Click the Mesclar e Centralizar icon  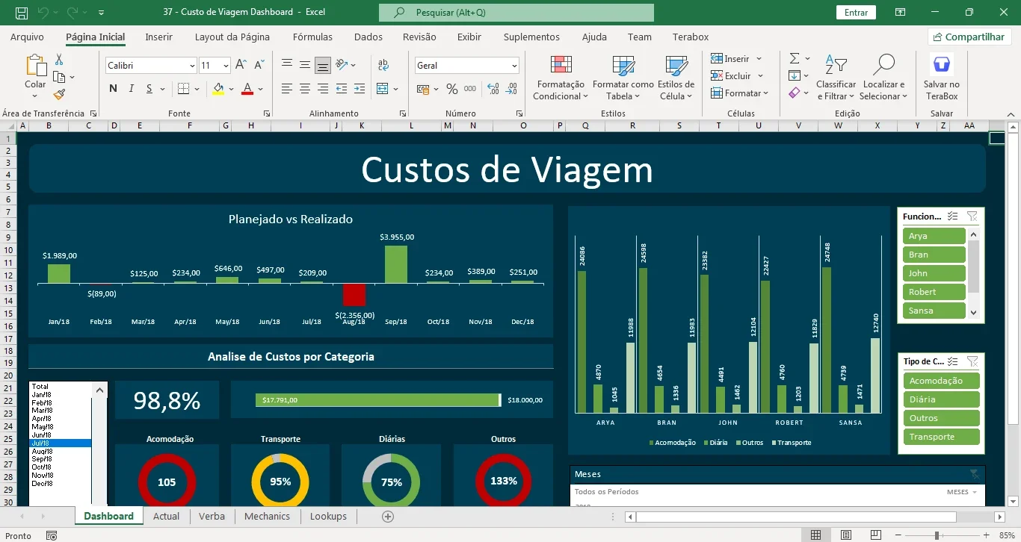click(383, 89)
